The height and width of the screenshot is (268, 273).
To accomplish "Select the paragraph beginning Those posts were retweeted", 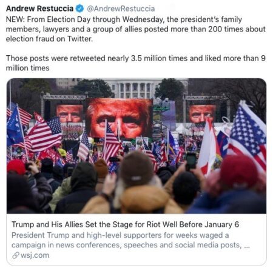I will (x=135, y=63).
